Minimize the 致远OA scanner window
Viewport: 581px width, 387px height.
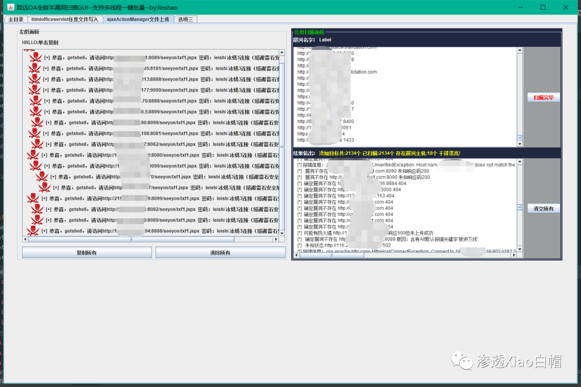coord(520,8)
